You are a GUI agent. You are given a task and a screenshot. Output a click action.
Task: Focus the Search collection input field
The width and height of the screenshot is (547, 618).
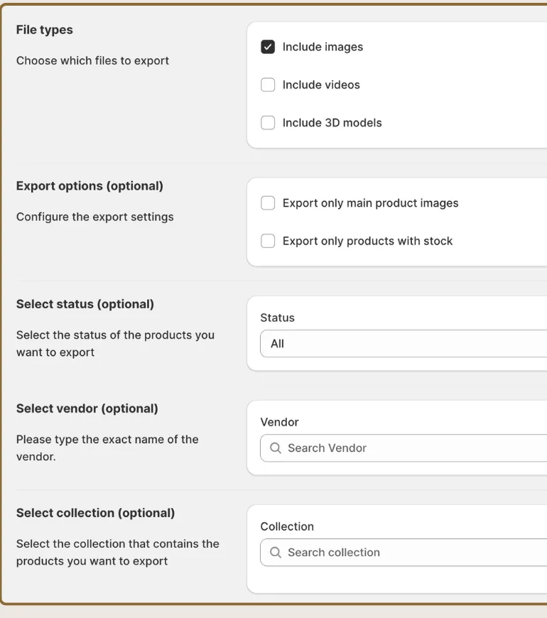404,553
